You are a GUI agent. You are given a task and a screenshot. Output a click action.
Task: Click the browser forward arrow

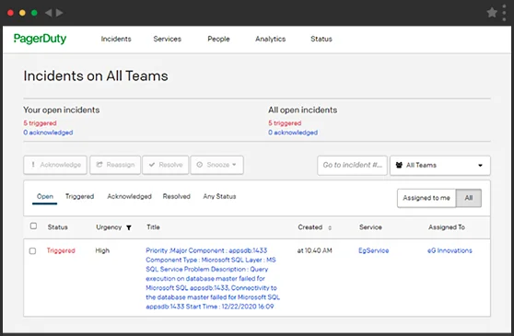coord(59,13)
